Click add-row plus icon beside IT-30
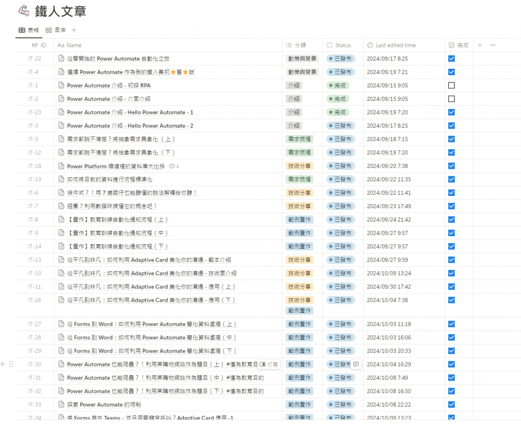Viewport: 521px width, 424px height. point(3,364)
